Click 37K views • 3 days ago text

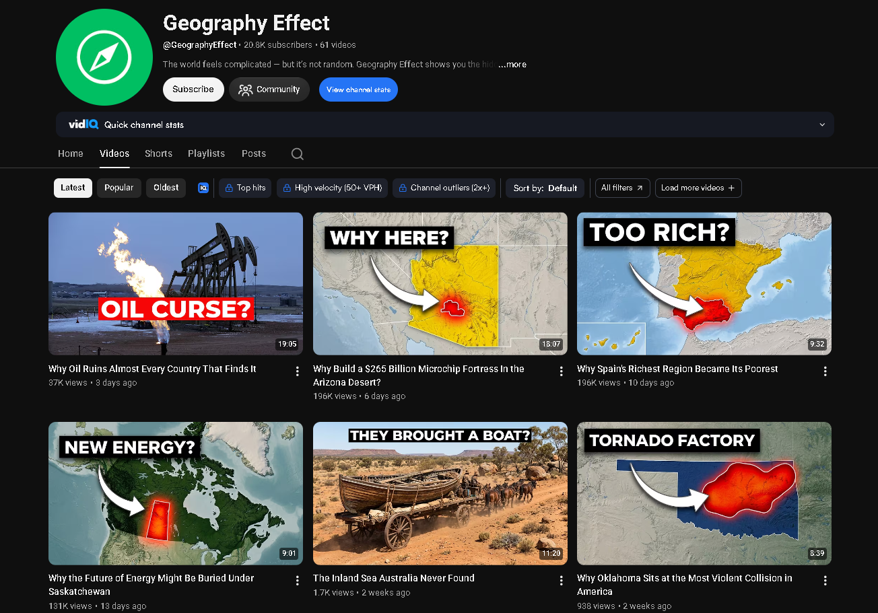coord(92,383)
